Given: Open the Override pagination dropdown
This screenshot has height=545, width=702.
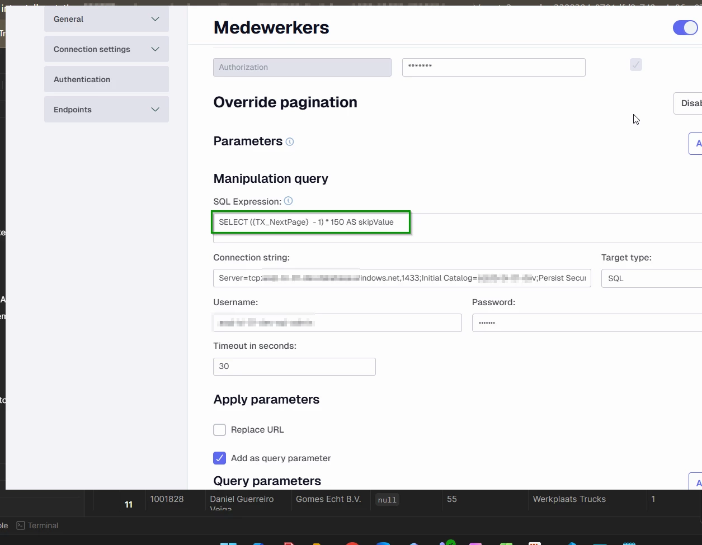Looking at the screenshot, I should point(688,103).
